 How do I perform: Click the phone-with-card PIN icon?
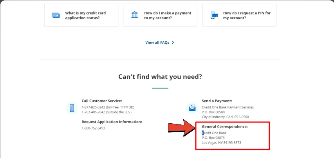[214, 15]
